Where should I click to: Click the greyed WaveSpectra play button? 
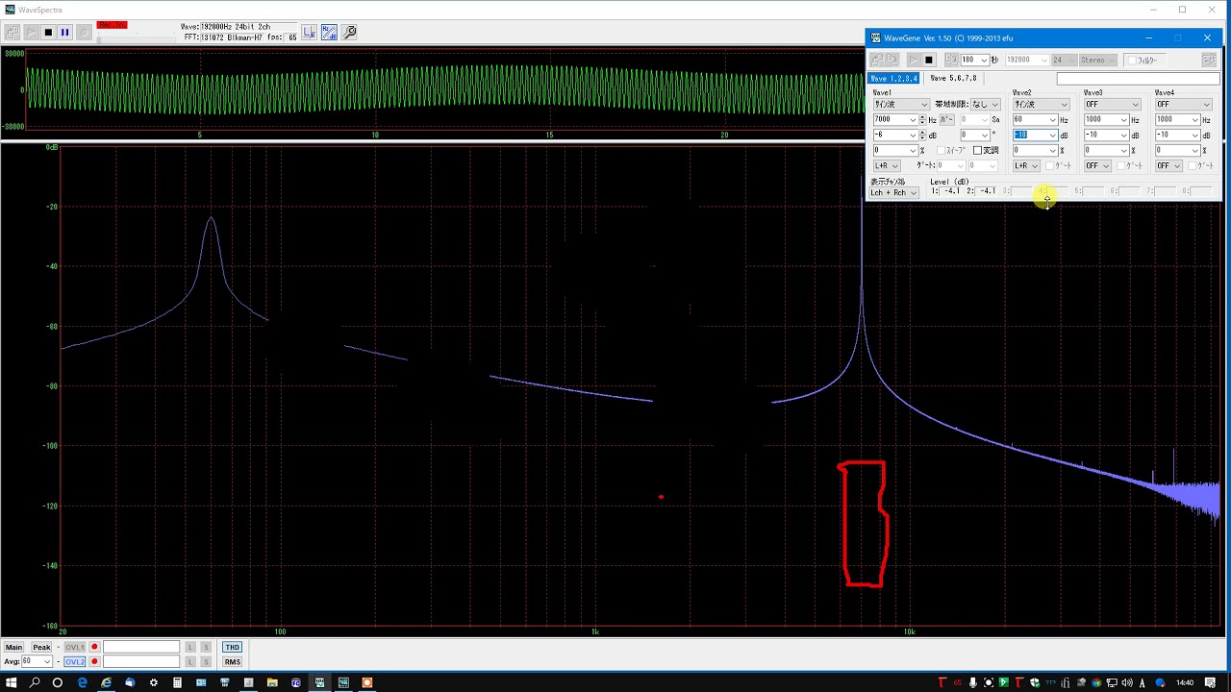[x=31, y=32]
